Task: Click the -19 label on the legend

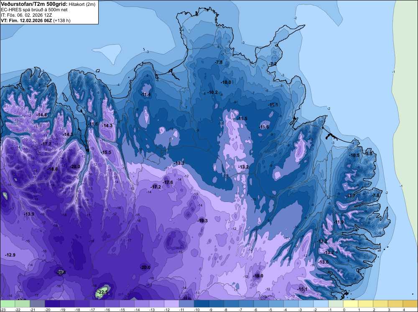Action: [63, 309]
